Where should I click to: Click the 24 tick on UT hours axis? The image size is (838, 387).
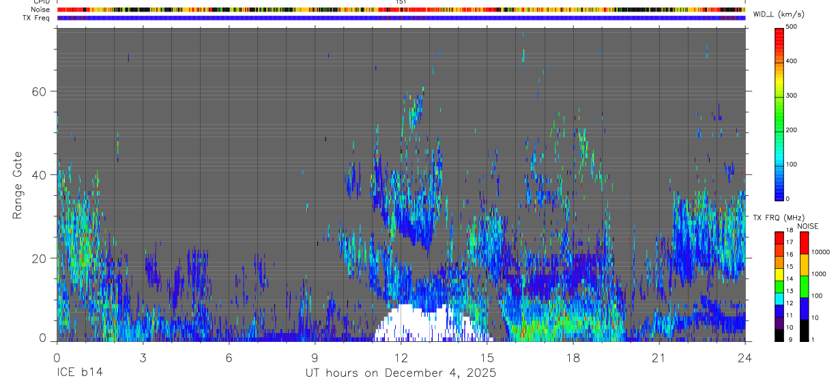pyautogui.click(x=745, y=358)
